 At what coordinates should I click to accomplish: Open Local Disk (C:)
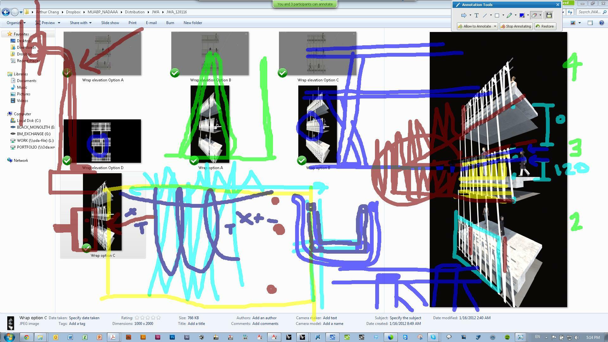tap(29, 121)
